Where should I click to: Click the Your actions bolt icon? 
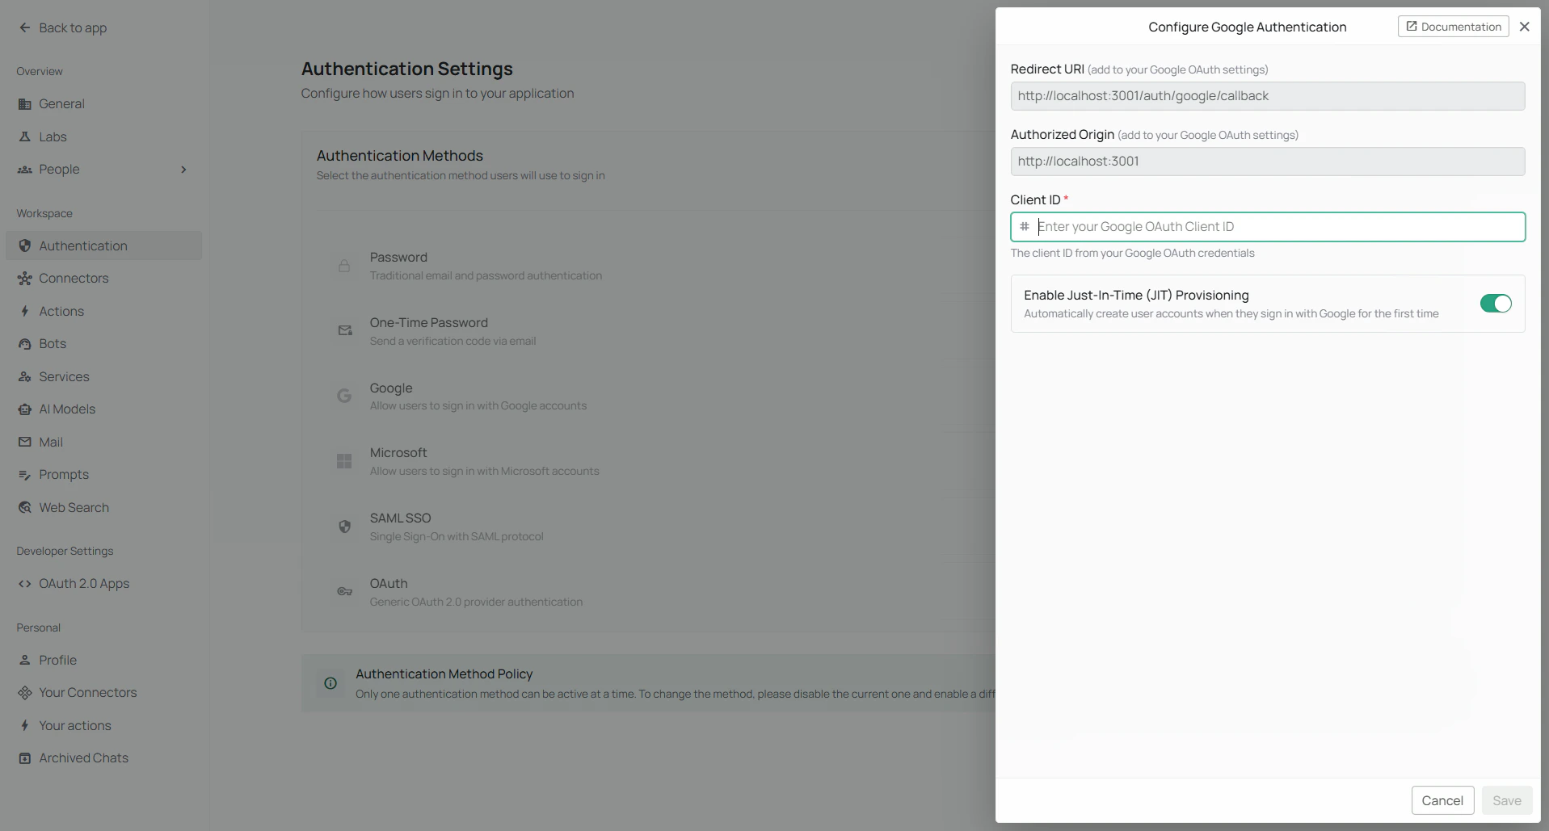(x=25, y=726)
